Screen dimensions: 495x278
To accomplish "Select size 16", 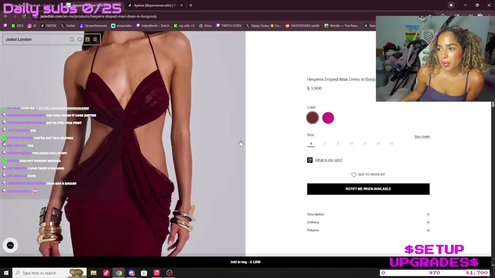I will click(x=391, y=144).
